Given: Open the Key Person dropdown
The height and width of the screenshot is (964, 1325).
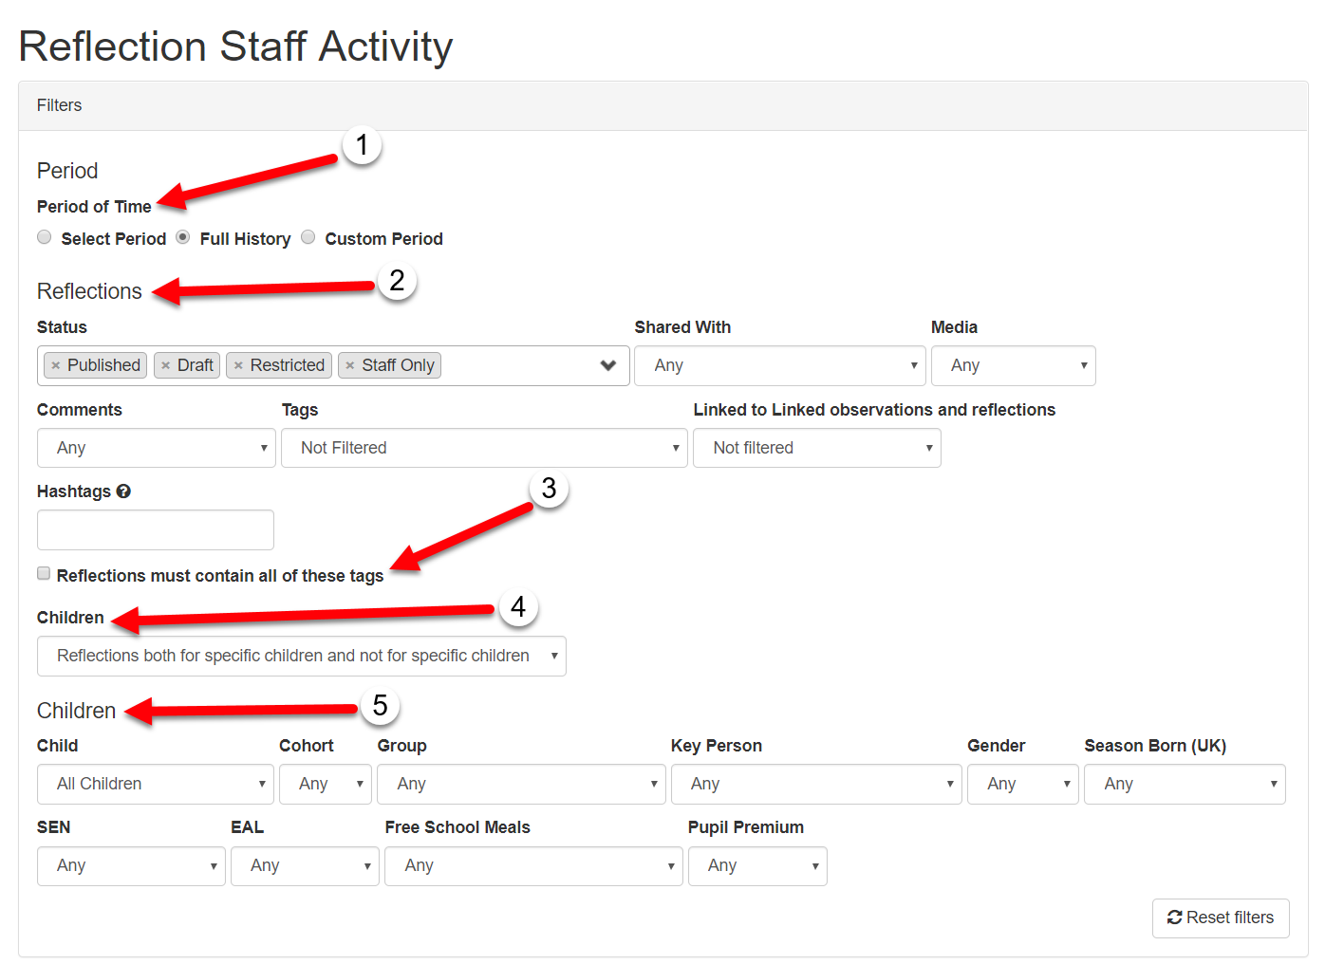Looking at the screenshot, I should tap(816, 785).
